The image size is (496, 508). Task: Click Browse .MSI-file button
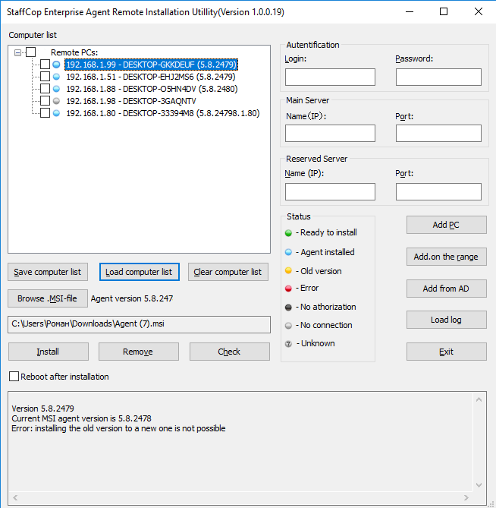coord(47,298)
